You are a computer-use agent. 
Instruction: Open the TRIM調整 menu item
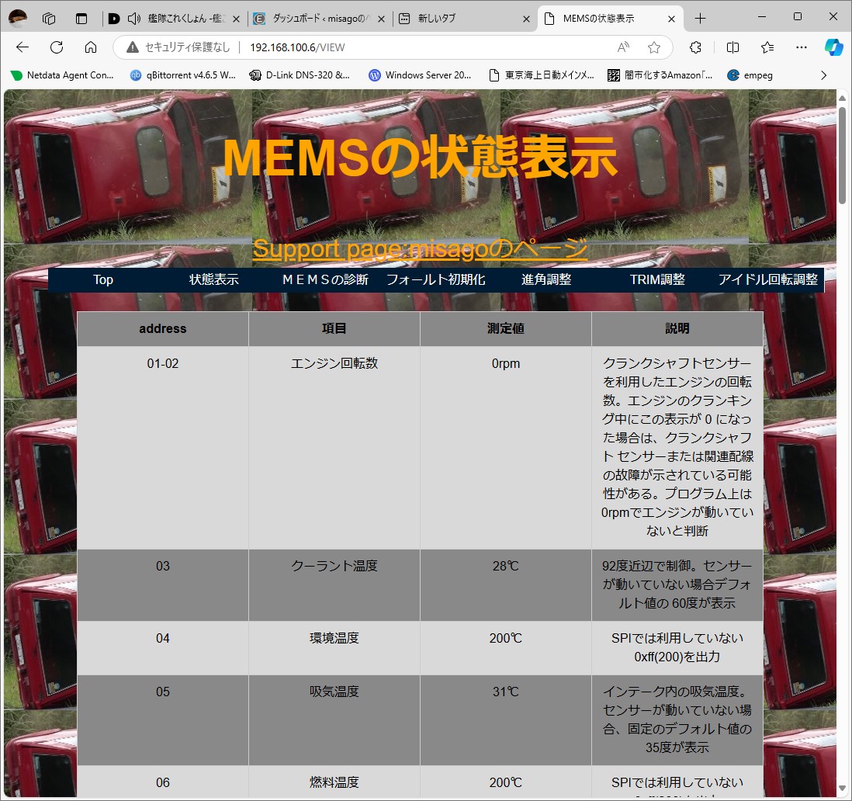pos(657,279)
